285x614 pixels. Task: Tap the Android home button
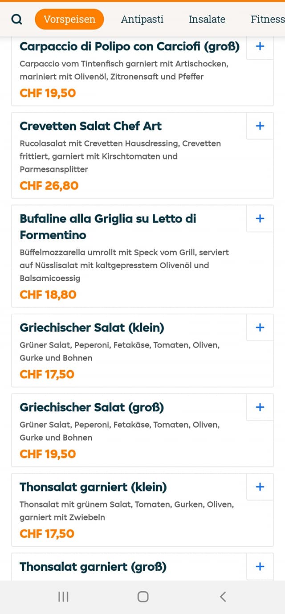pos(143,597)
